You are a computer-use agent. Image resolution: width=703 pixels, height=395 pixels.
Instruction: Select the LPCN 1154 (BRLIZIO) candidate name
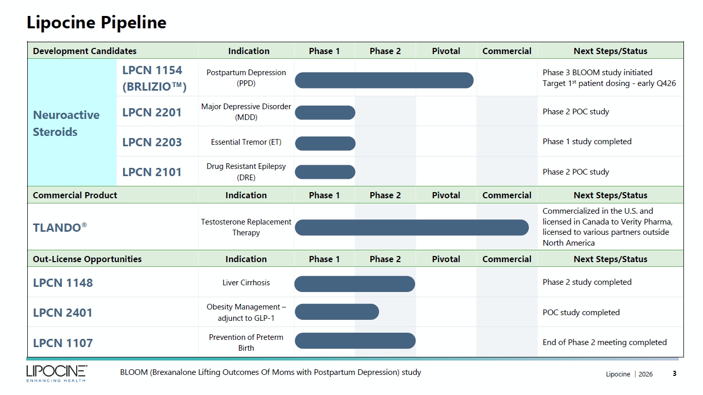154,78
